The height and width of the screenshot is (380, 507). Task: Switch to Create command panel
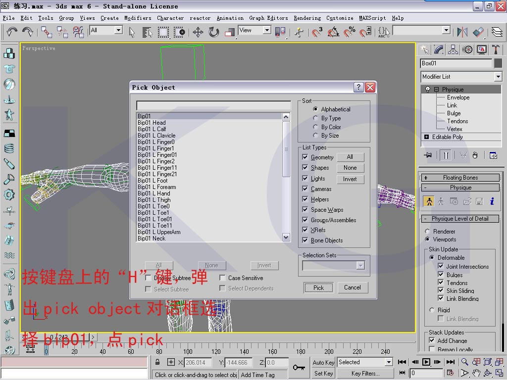(425, 49)
